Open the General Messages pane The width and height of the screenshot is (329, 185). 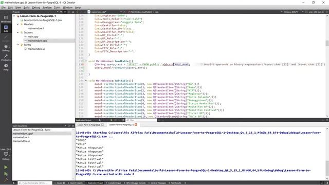(157, 183)
